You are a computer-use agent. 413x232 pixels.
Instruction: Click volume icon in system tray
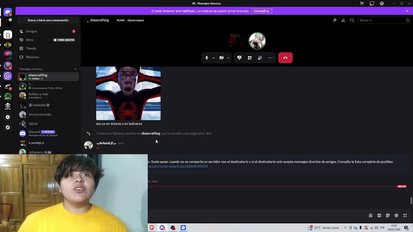tap(376, 228)
